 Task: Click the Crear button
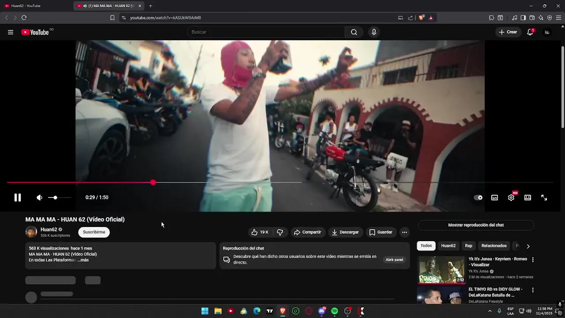(508, 32)
